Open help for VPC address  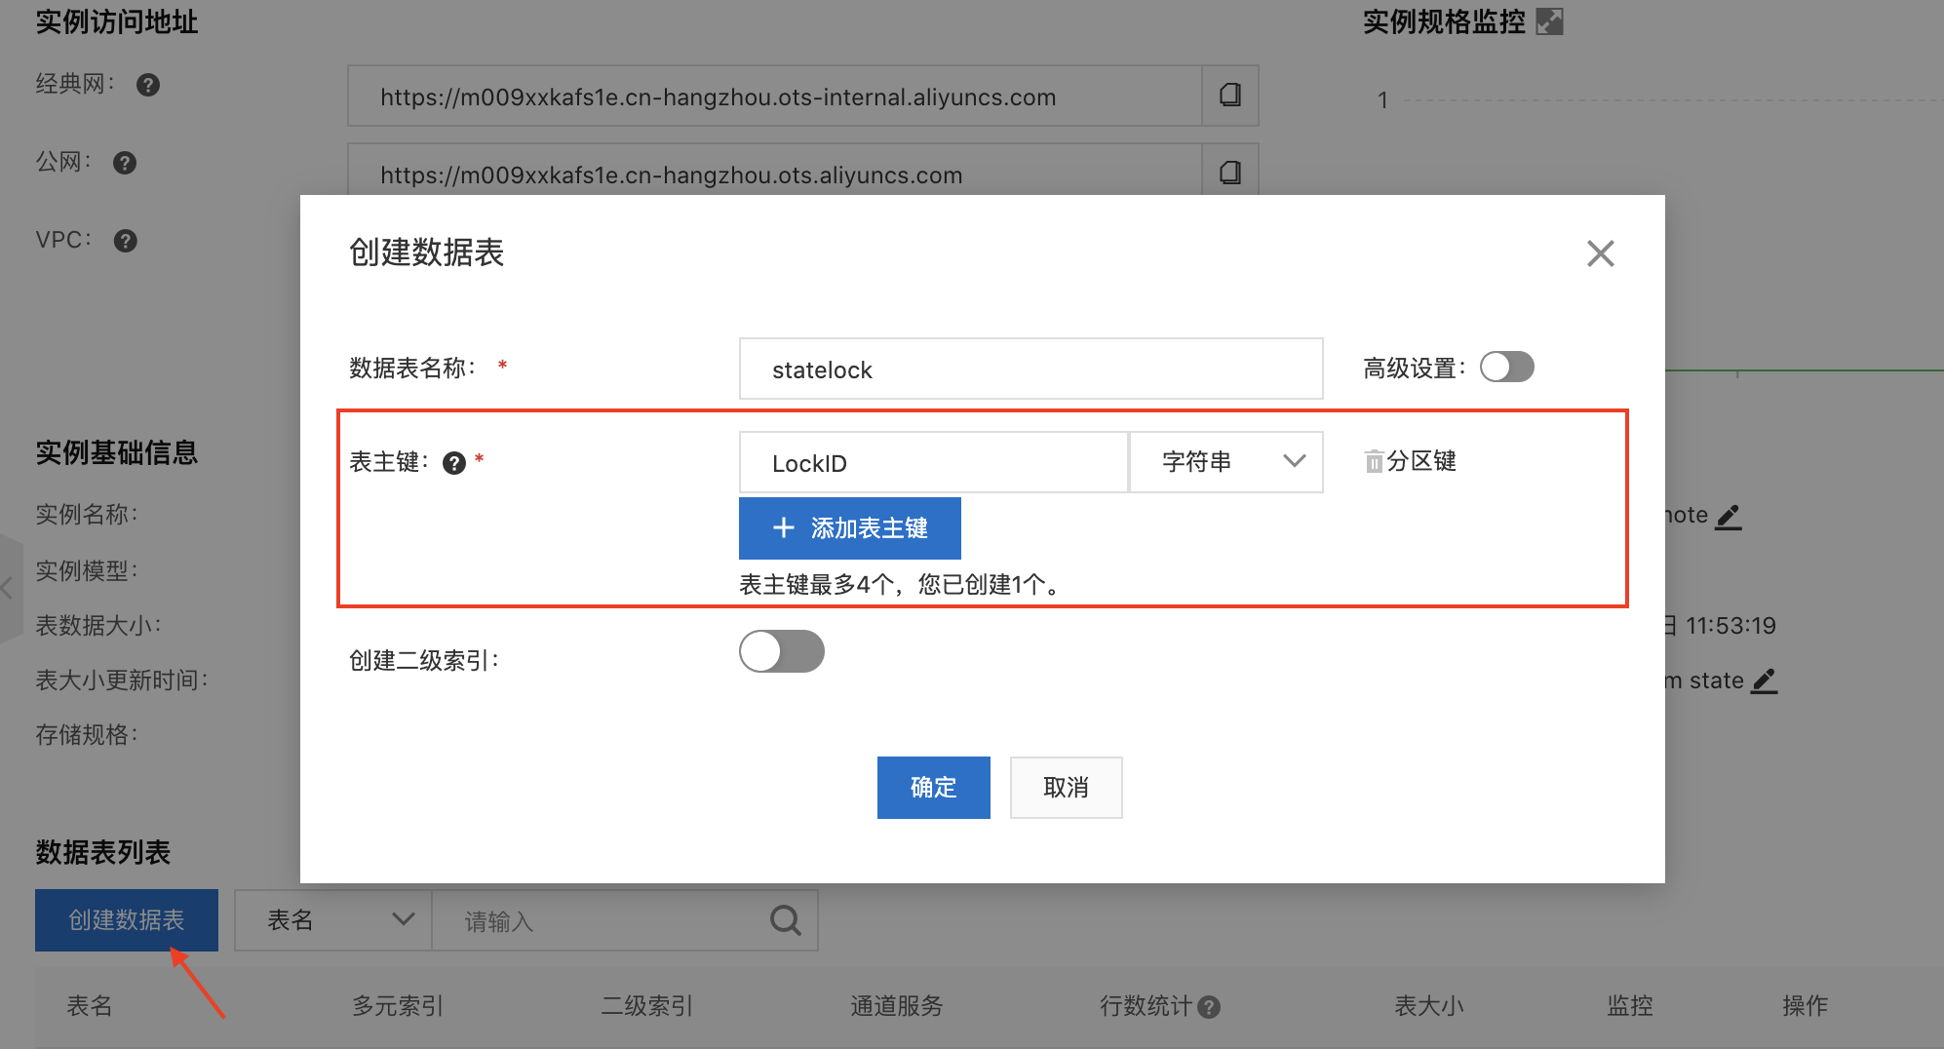click(126, 241)
